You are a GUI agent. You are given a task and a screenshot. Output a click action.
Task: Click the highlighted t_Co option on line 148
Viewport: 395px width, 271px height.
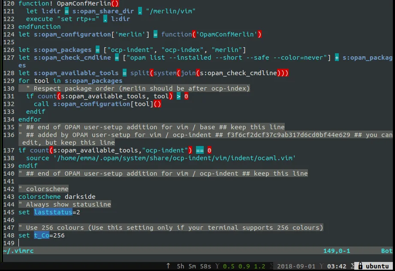click(x=42, y=235)
